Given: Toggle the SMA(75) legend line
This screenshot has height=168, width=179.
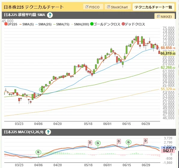Looking at the screenshot, I should [x=61, y=24].
